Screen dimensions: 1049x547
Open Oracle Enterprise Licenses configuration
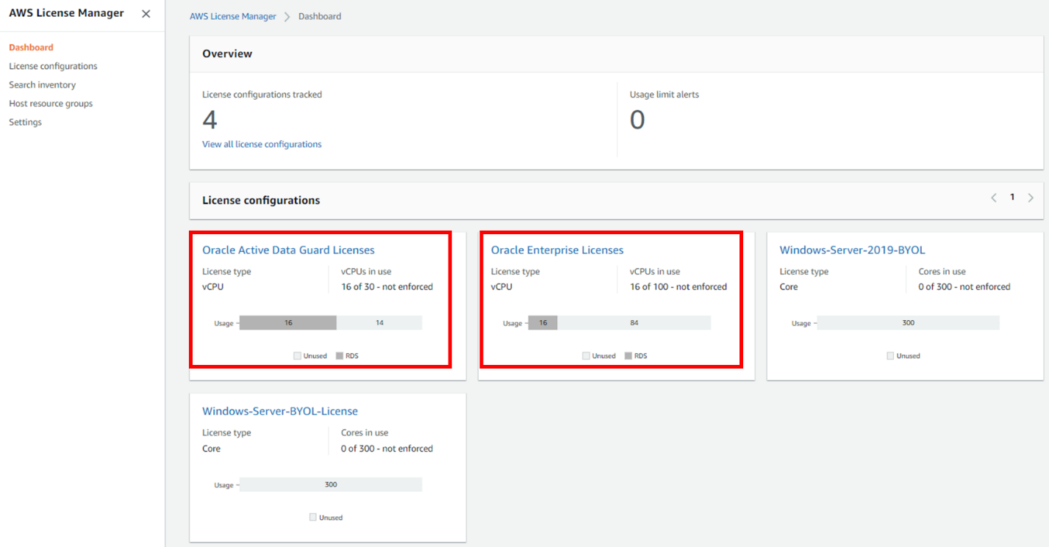557,250
